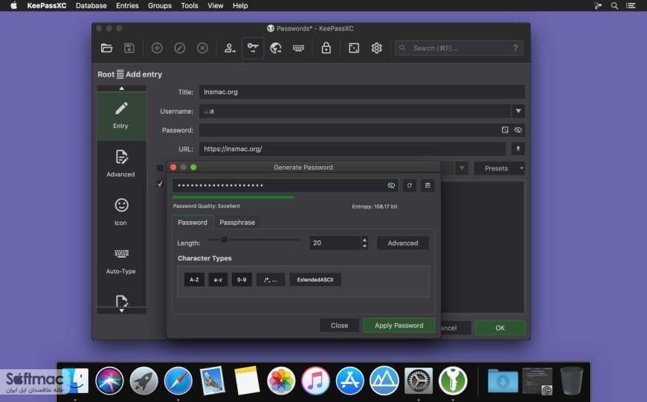Click the length value field showing 20
Viewport: 647px width, 402px height.
pyautogui.click(x=335, y=243)
